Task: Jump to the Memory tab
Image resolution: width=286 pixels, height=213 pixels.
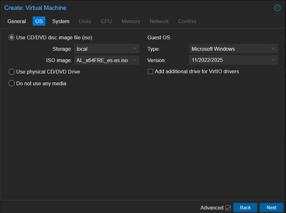Action: 131,22
